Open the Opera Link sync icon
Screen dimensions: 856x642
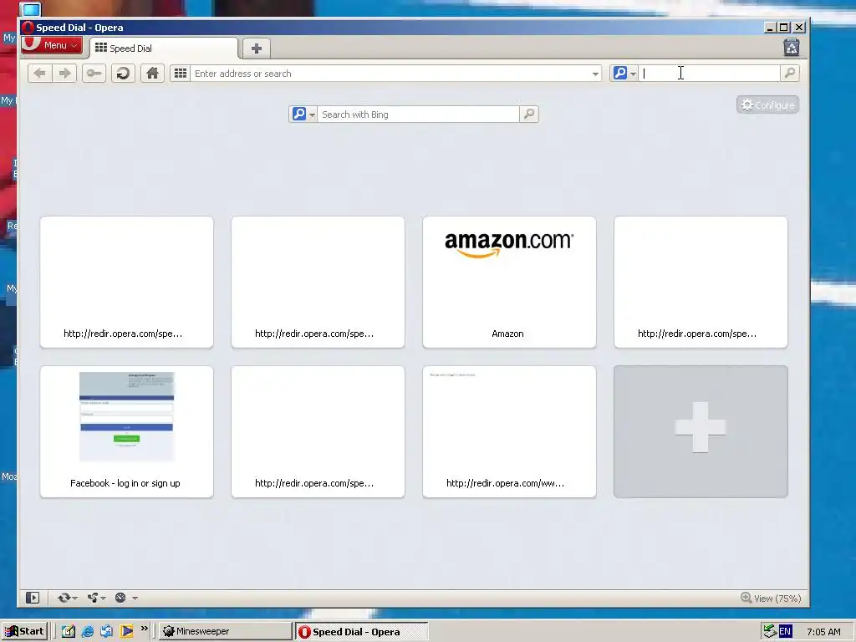(x=64, y=598)
